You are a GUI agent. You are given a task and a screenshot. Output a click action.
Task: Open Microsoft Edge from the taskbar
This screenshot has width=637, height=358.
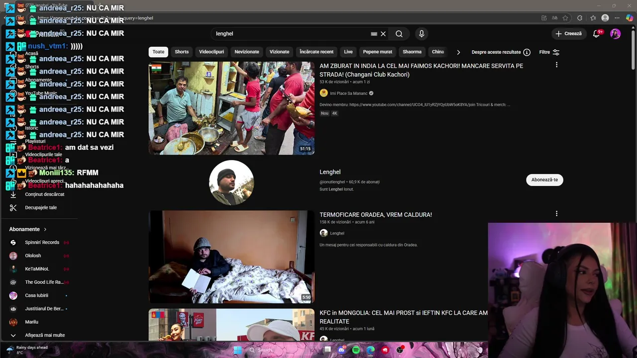pyautogui.click(x=371, y=350)
